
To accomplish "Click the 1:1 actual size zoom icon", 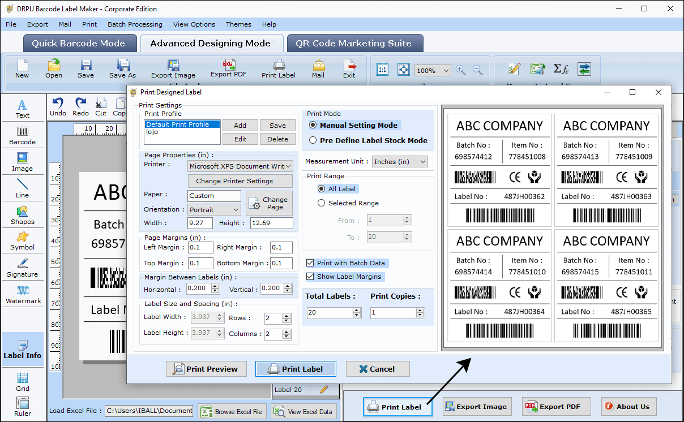I will point(382,70).
